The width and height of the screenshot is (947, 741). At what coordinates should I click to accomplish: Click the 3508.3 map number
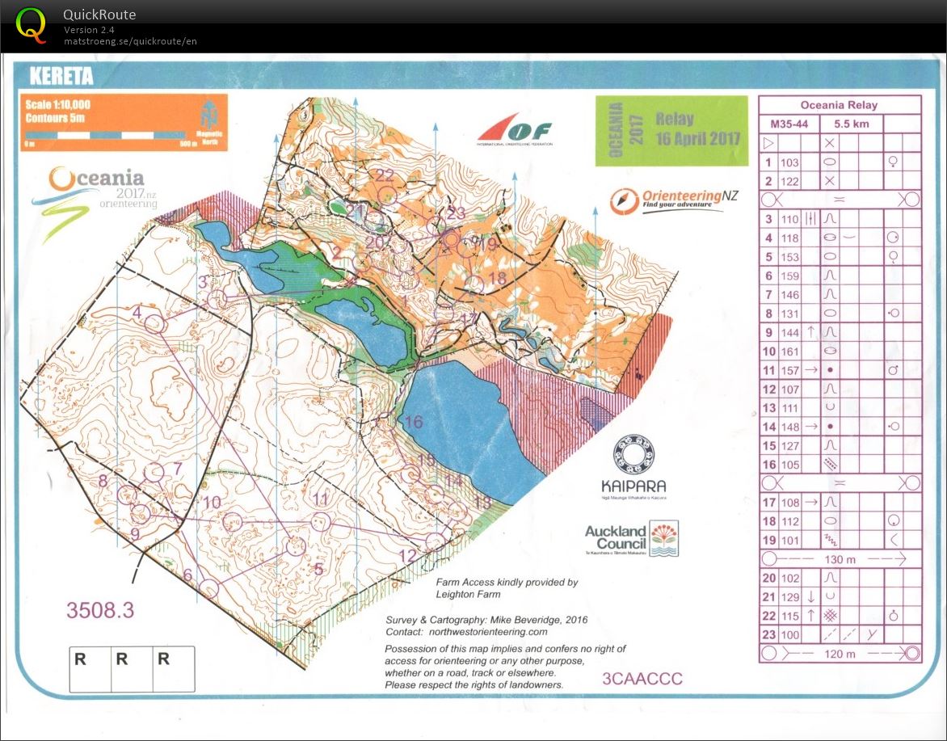(100, 610)
